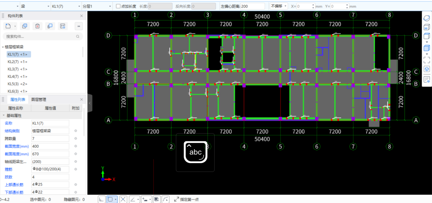The image size is (432, 203).
Task: Toggle the 附加 dot for 截面宽度
Action: pyautogui.click(x=75, y=146)
